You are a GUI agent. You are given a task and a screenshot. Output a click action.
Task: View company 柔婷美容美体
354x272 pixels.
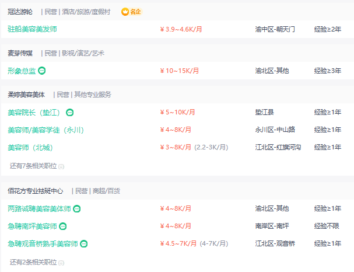26,95
